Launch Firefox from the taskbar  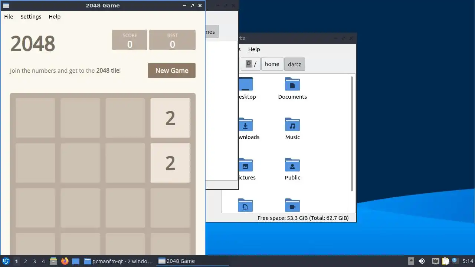(65, 261)
